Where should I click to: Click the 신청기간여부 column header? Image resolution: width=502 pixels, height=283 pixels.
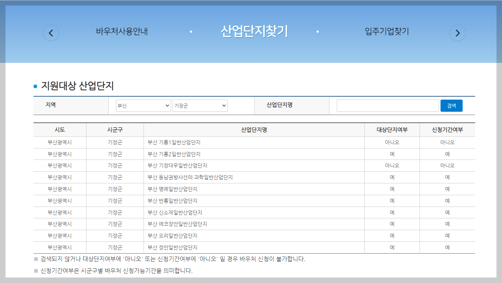[447, 129]
